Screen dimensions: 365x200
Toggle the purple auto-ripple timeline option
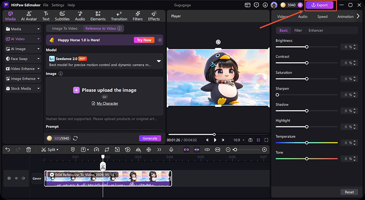(197, 150)
